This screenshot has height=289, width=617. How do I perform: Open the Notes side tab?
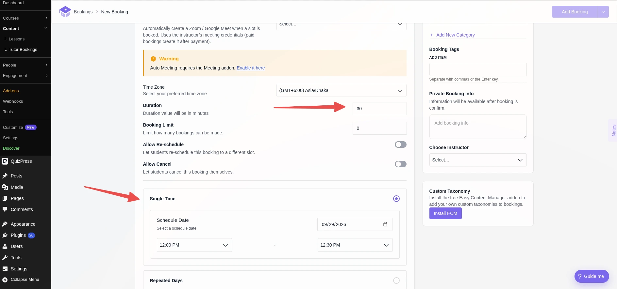coord(613,130)
